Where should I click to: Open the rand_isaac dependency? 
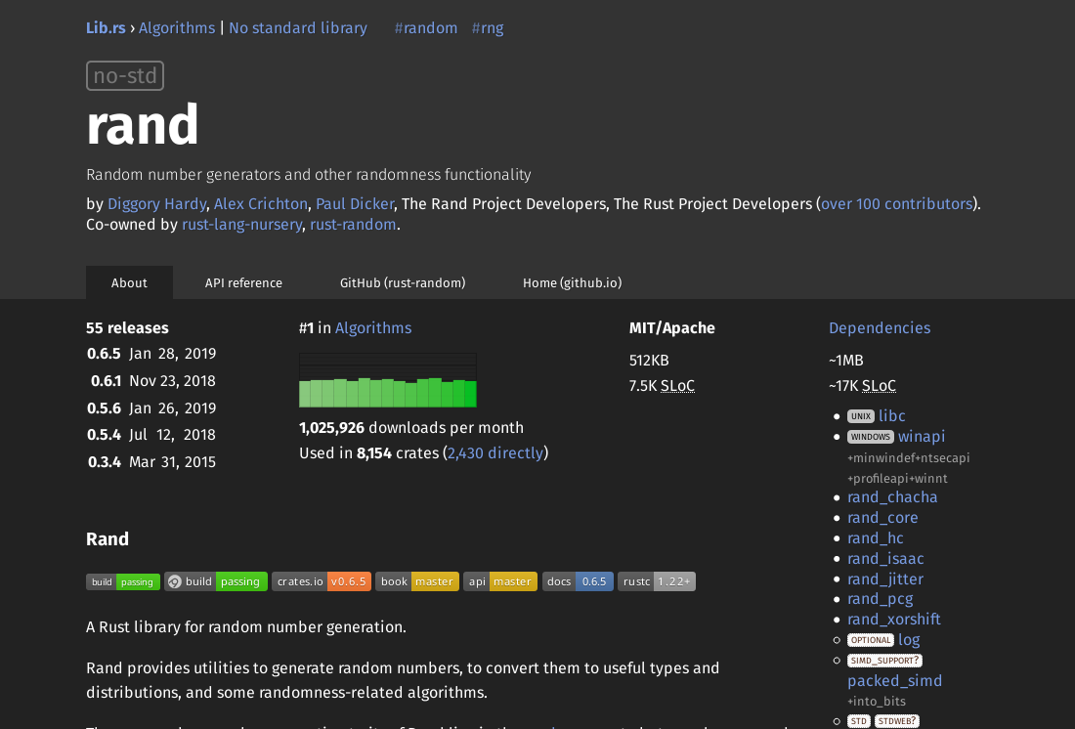[885, 559]
